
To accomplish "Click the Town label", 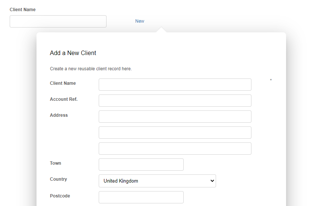I will tap(56, 163).
